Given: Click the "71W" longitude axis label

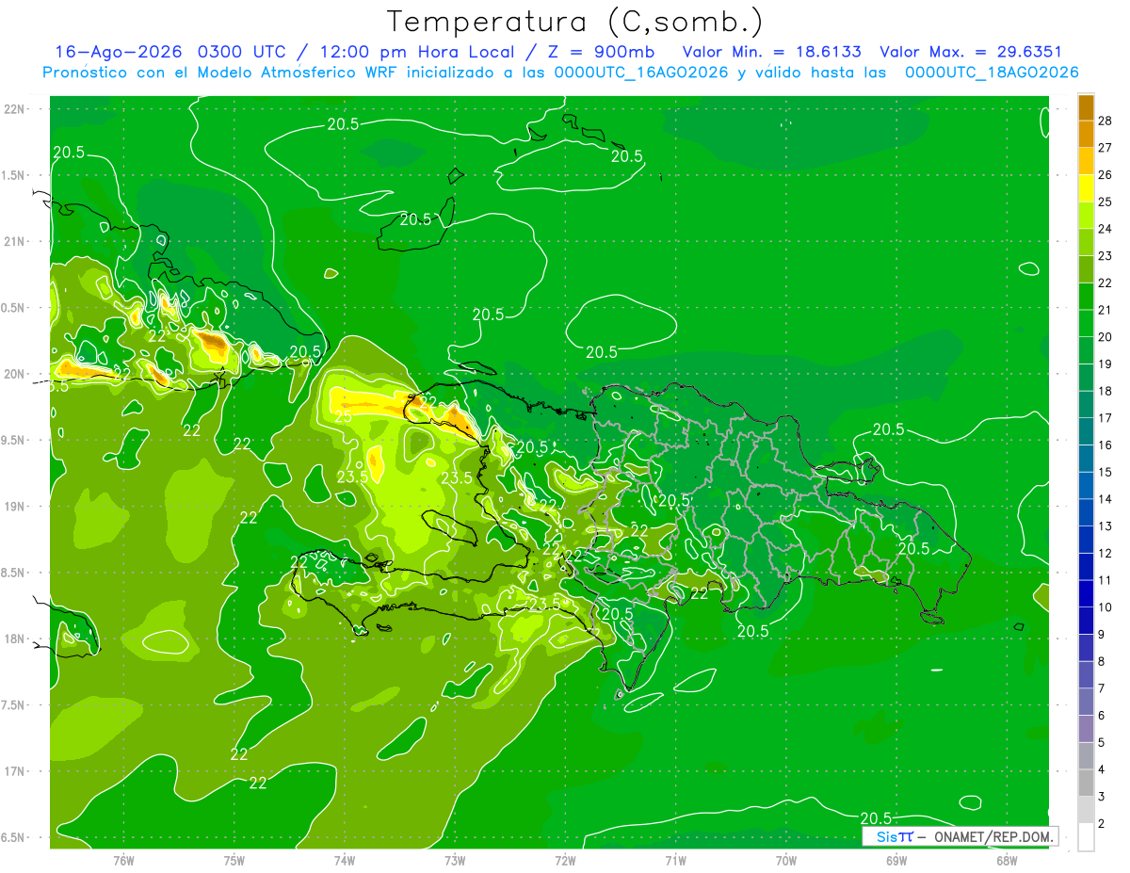Looking at the screenshot, I should pos(675,860).
